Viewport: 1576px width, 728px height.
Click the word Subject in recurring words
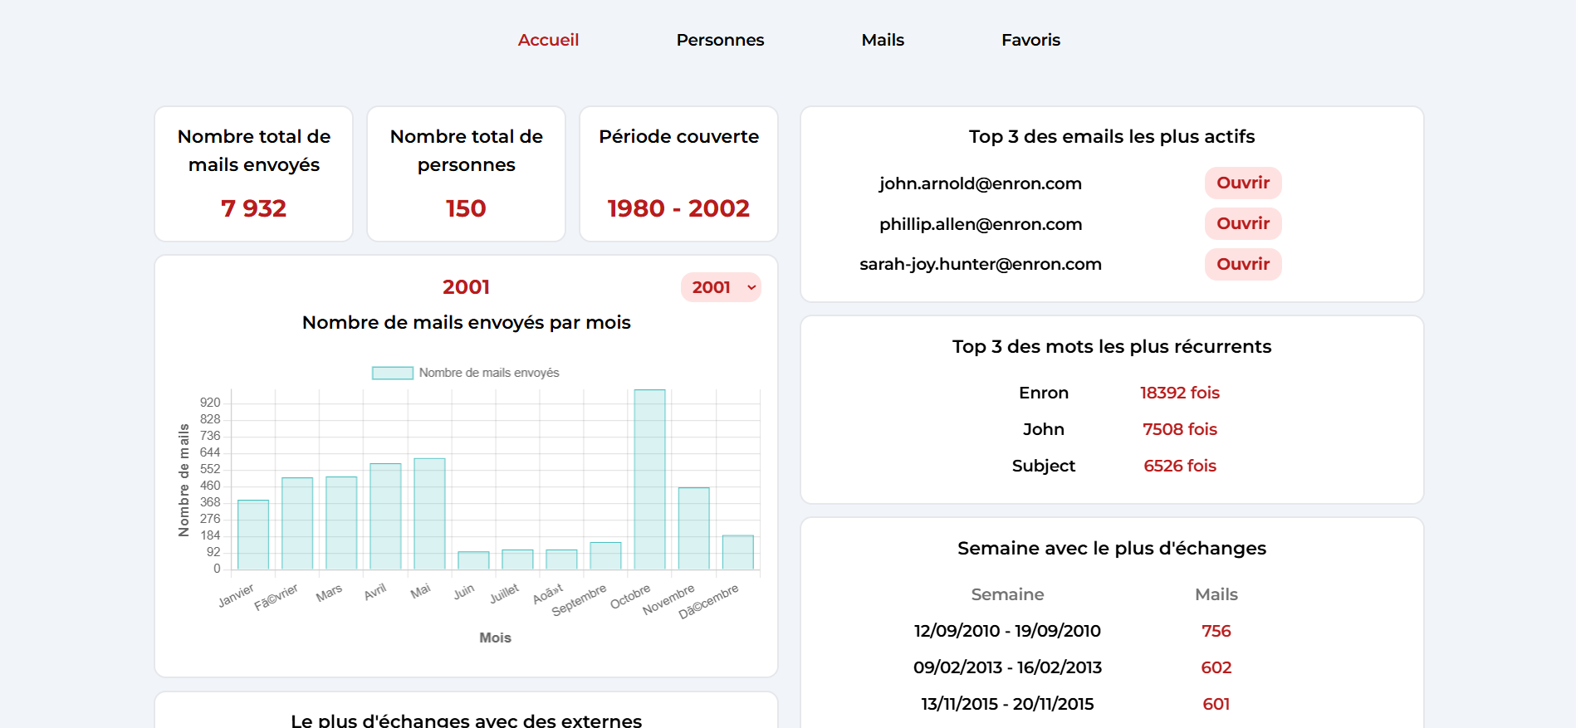(x=1044, y=466)
